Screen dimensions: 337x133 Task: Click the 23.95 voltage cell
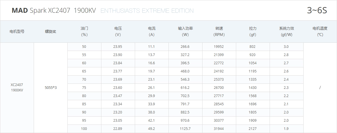[118, 47]
